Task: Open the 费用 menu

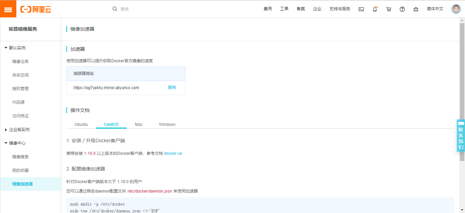Action: pyautogui.click(x=268, y=9)
